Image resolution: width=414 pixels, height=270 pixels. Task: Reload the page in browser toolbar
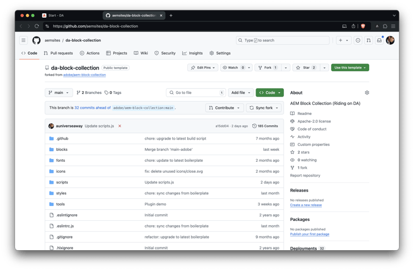pyautogui.click(x=36, y=26)
